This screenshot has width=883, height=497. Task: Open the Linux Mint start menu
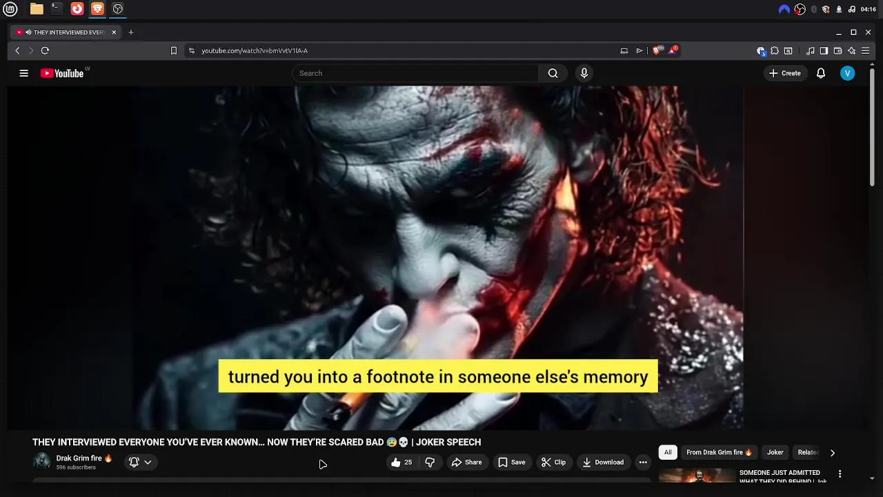click(10, 9)
